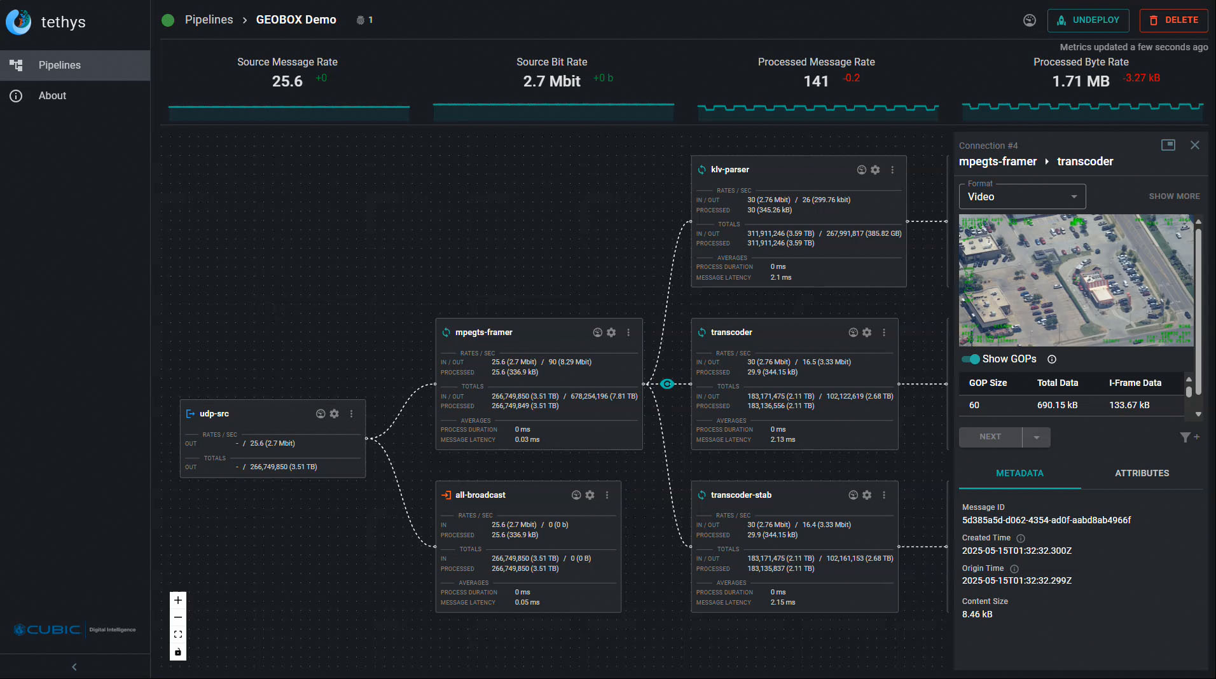Open Pipelines in the sidebar
This screenshot has width=1216, height=679.
75,65
